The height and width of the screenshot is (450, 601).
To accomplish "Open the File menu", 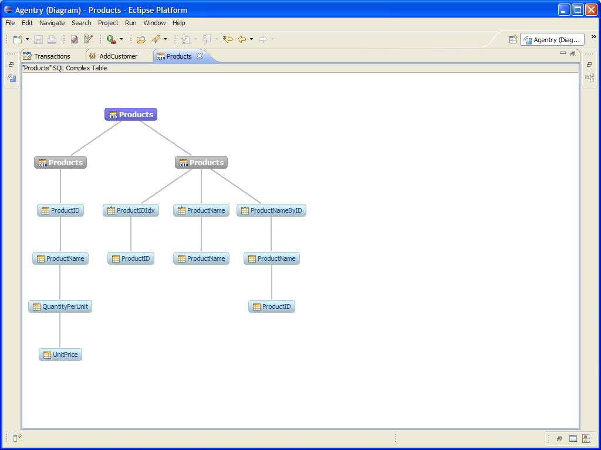I will pyautogui.click(x=10, y=23).
